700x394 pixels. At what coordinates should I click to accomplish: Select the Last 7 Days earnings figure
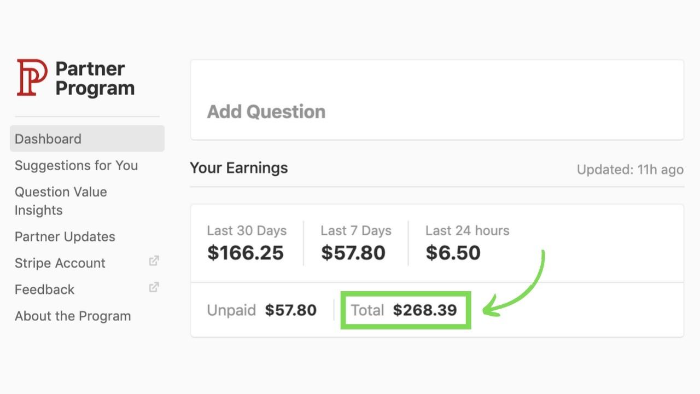(353, 252)
